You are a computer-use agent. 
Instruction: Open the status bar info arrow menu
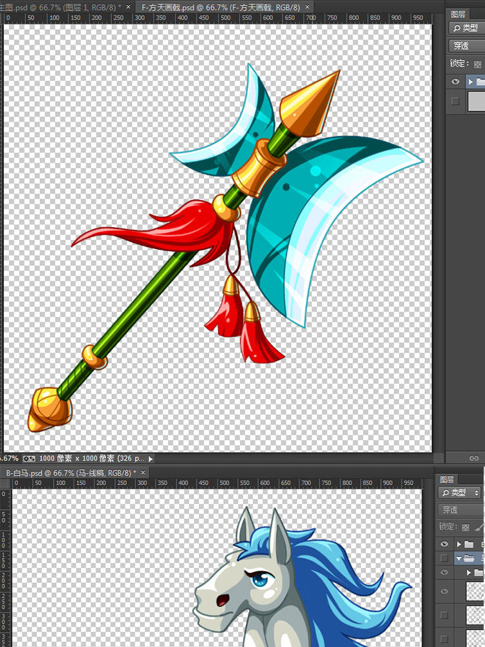(151, 459)
